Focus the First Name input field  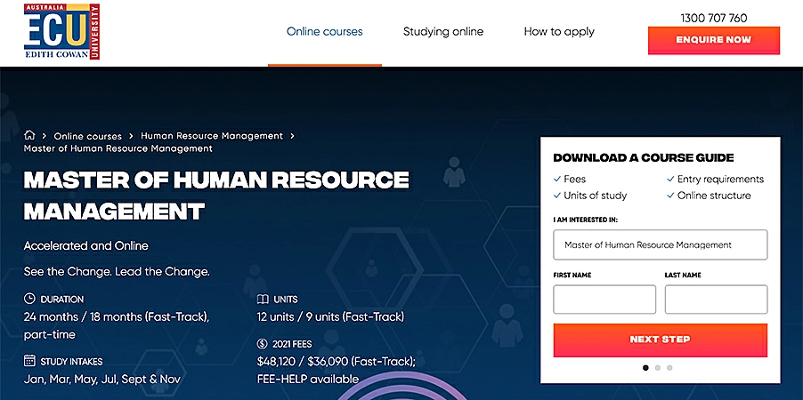point(604,300)
